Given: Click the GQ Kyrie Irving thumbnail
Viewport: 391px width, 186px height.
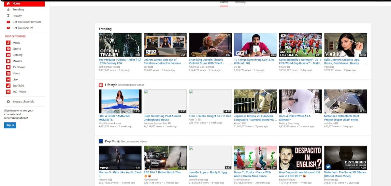Looking at the screenshot, I should (x=255, y=45).
